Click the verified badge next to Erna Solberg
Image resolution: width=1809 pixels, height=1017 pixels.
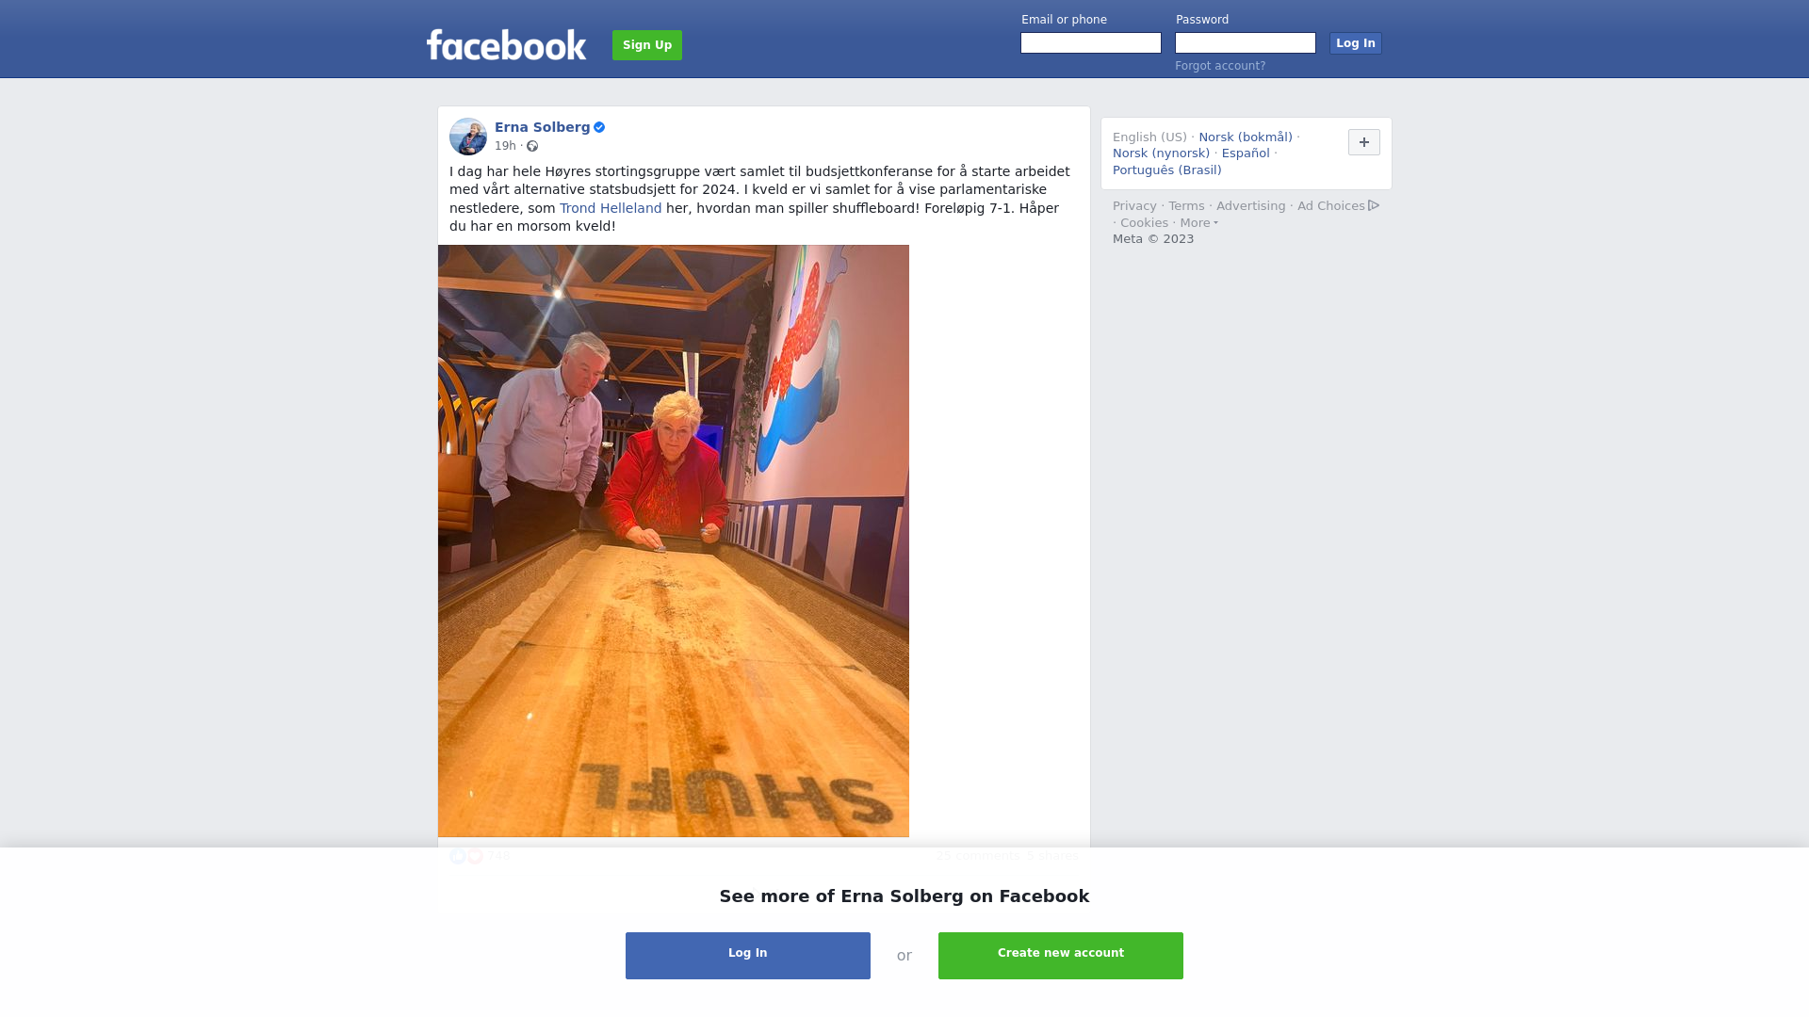click(x=599, y=127)
